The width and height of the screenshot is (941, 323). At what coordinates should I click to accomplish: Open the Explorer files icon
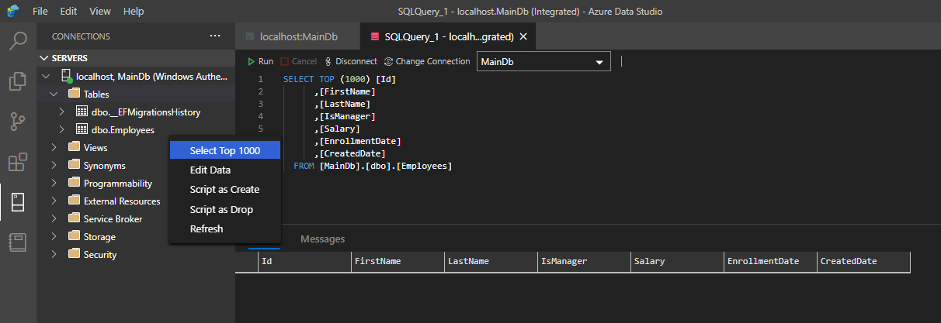coord(18,81)
